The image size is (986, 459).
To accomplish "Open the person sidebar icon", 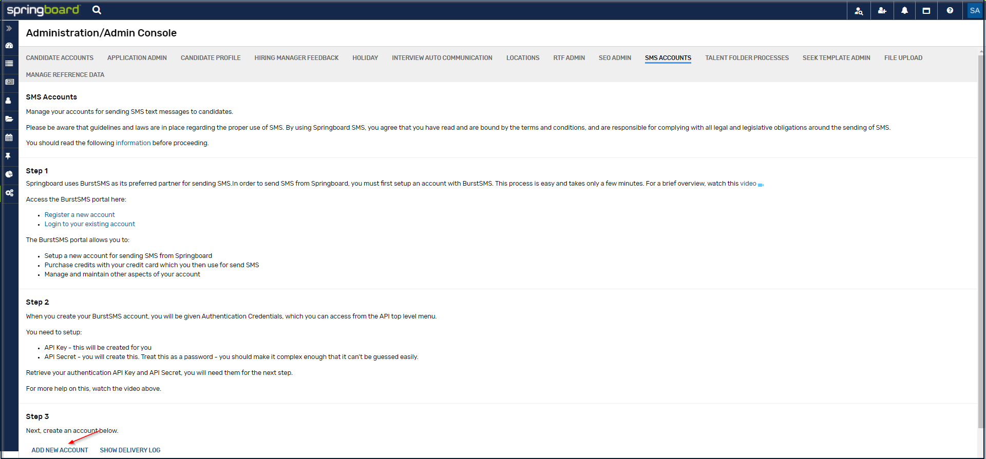I will (8, 101).
